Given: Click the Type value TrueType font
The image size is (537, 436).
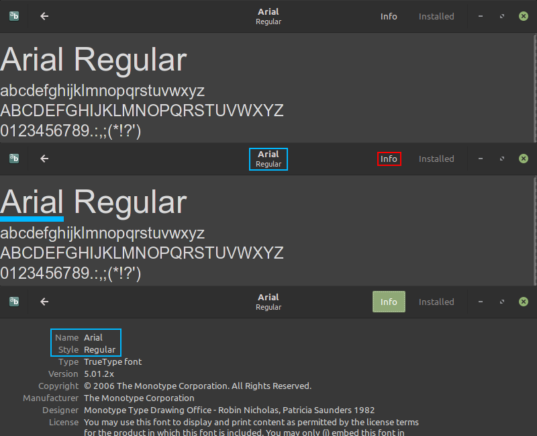Looking at the screenshot, I should pyautogui.click(x=113, y=361).
